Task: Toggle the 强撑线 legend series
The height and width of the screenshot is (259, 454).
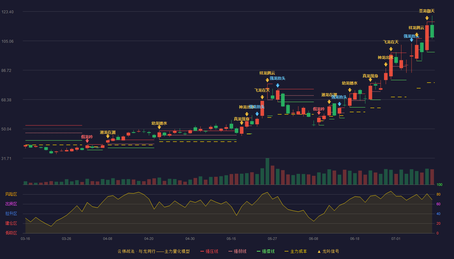Action: pos(266,251)
